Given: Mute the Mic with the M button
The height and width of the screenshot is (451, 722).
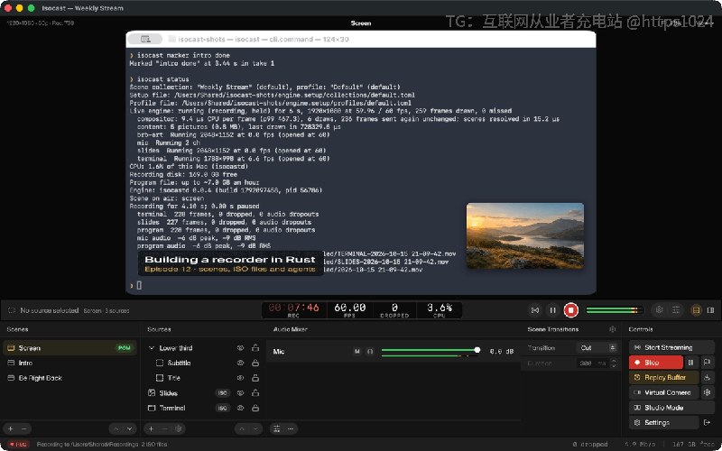Looking at the screenshot, I should [x=356, y=351].
